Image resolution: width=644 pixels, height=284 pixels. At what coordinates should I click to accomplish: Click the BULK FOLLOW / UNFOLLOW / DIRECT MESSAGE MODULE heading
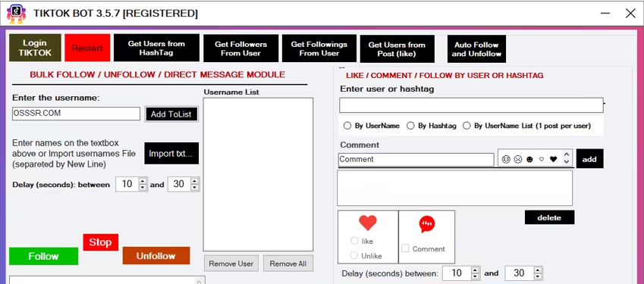pyautogui.click(x=158, y=74)
